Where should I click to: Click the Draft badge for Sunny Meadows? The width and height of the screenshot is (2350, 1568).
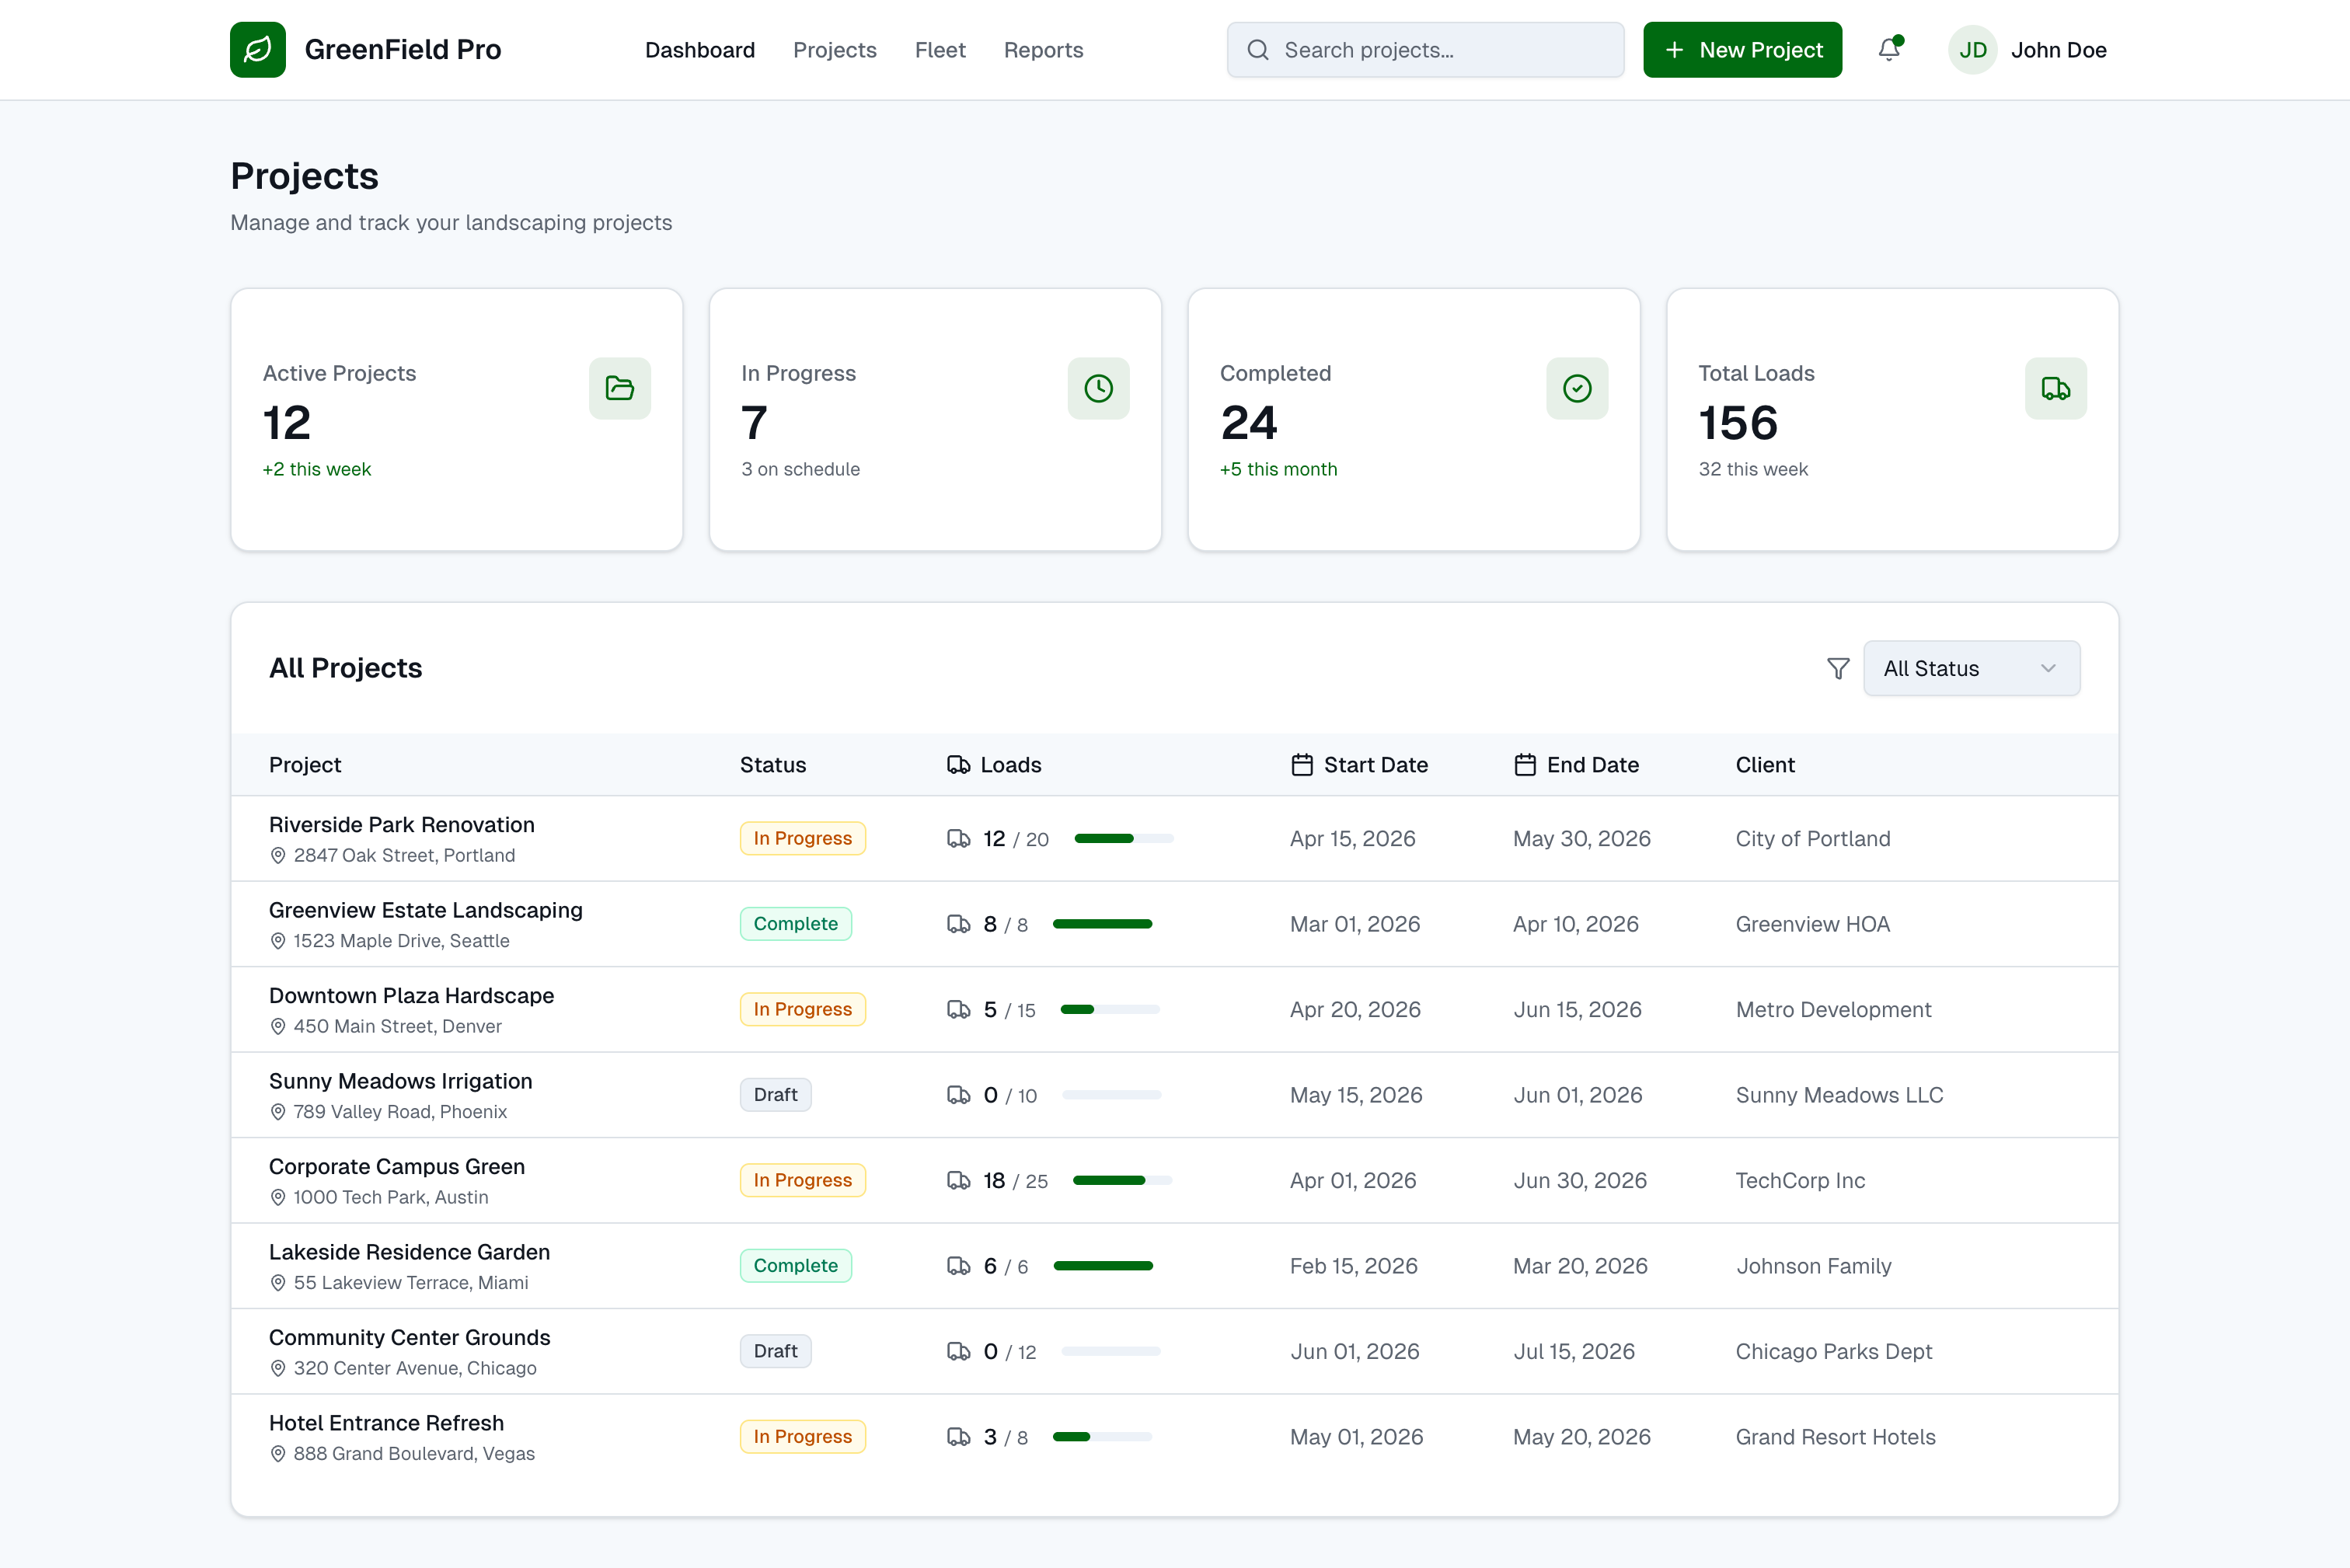pyautogui.click(x=775, y=1095)
